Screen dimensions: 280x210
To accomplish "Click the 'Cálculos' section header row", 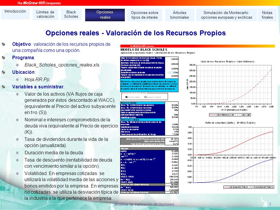I will [149, 148].
